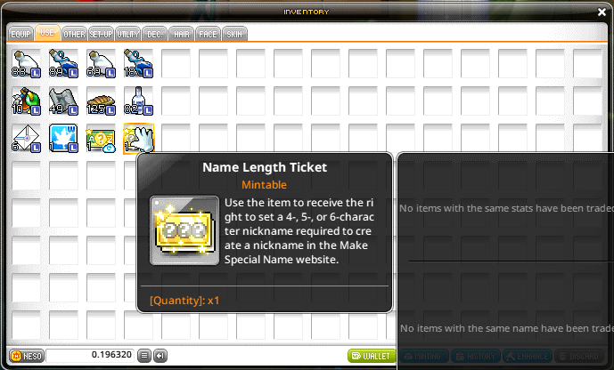Open the SET-UP tab

coord(101,34)
